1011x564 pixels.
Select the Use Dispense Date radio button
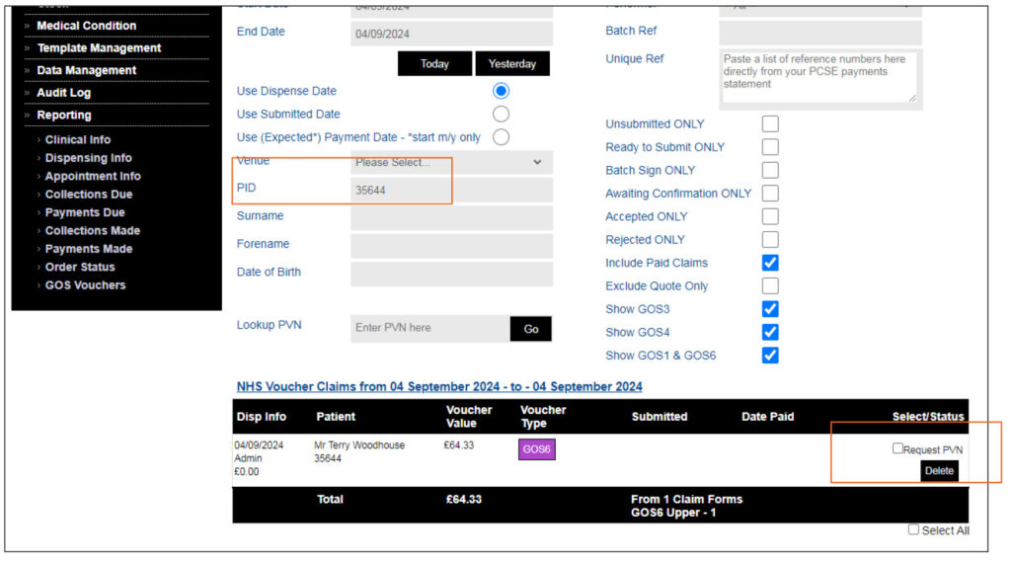pyautogui.click(x=502, y=91)
